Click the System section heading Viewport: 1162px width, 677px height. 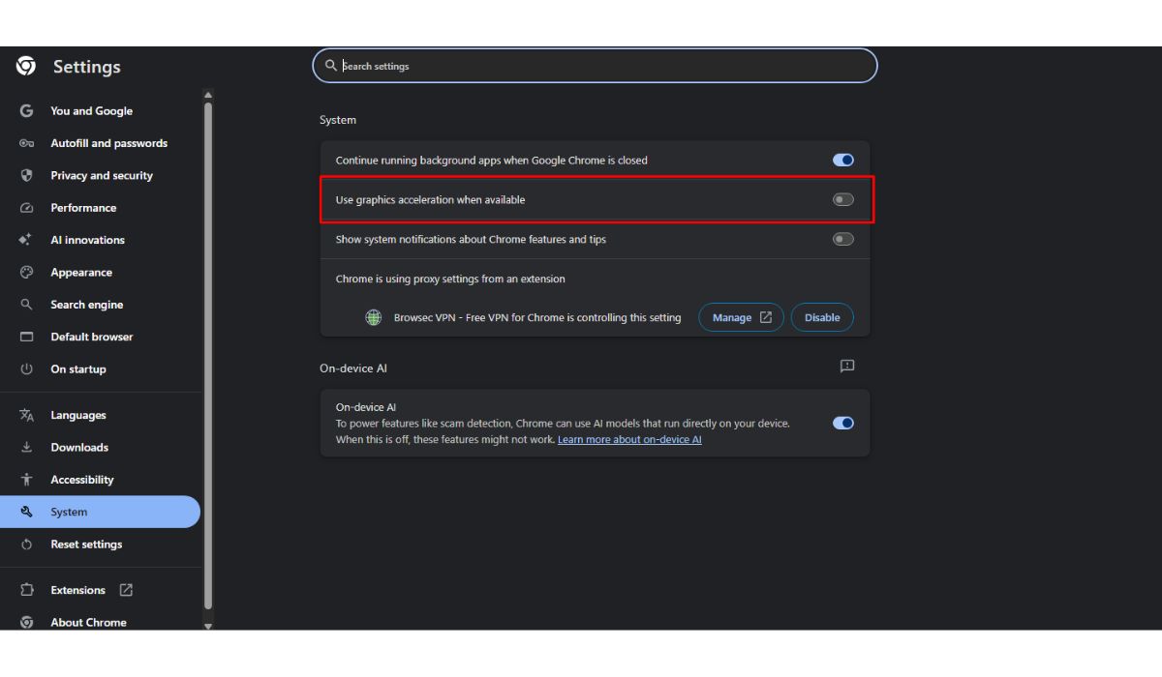(x=338, y=120)
